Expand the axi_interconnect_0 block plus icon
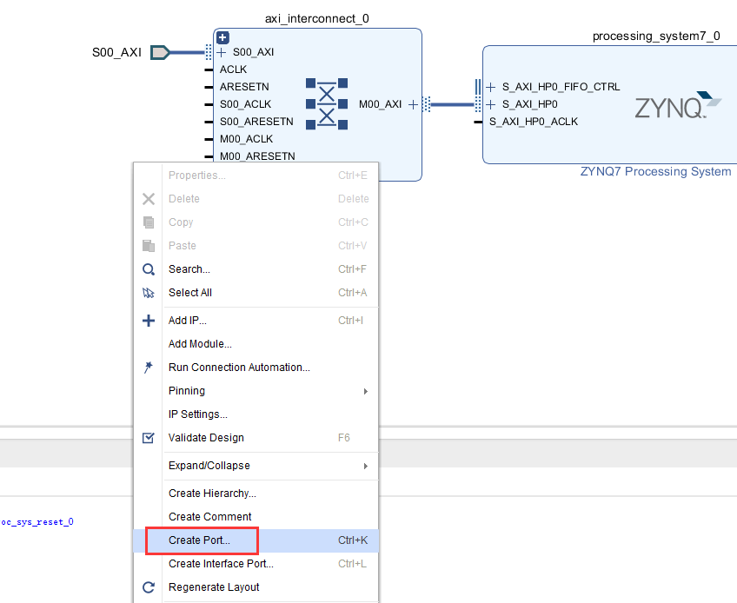 [x=222, y=37]
